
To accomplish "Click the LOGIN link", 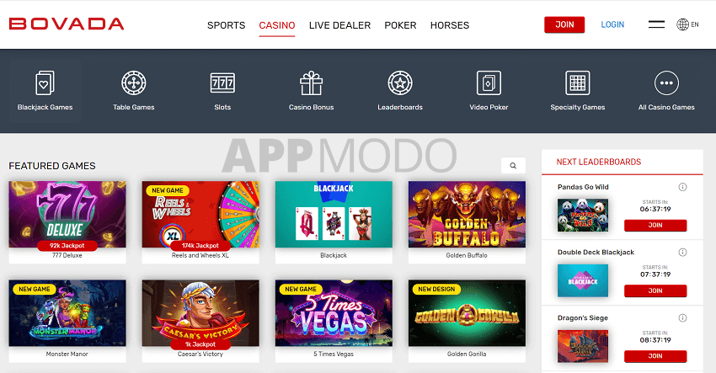I will (x=612, y=24).
